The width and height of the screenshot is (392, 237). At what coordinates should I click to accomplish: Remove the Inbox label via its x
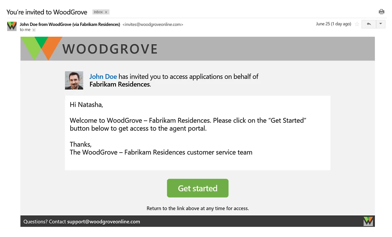click(x=106, y=12)
